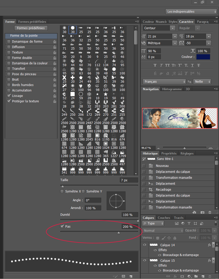Expand the Français language dropdown

tap(164, 82)
